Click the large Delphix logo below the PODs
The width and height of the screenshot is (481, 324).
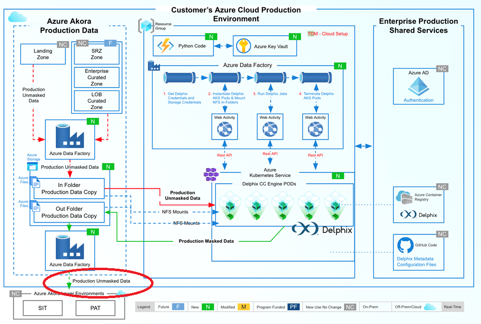coord(322,229)
